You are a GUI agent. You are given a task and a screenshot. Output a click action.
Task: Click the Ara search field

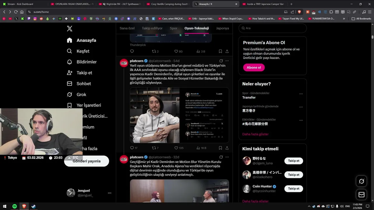pyautogui.click(x=273, y=28)
